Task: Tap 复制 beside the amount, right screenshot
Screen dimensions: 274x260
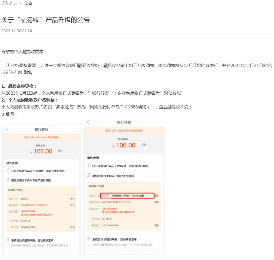Action: (144, 145)
